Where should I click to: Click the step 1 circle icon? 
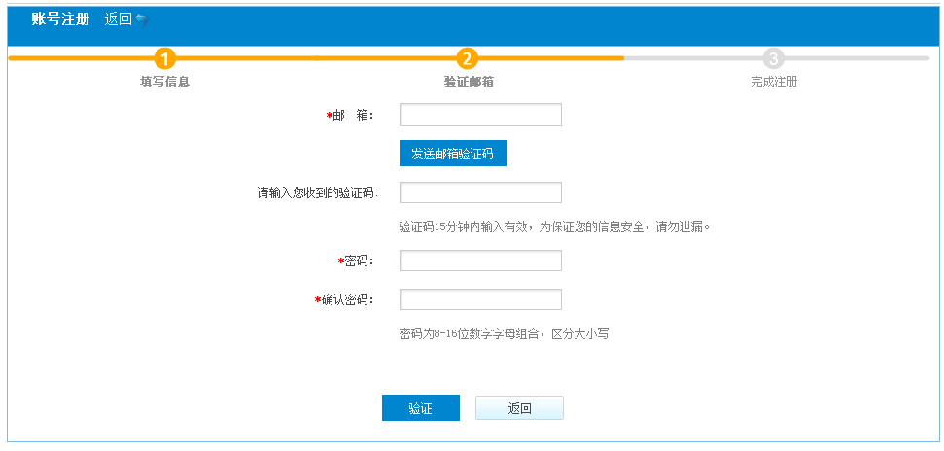coord(164,58)
